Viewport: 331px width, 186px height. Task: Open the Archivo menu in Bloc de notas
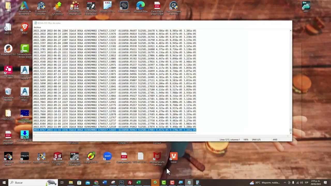[x=37, y=27]
